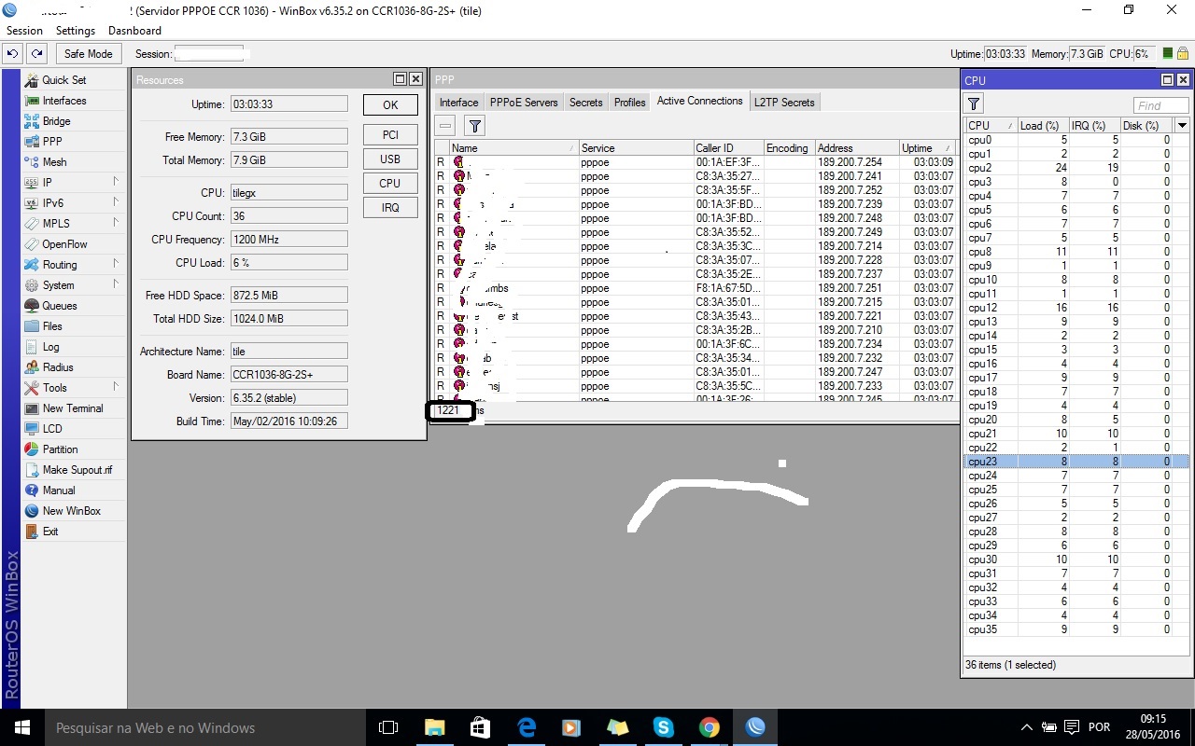Toggle Safe Mode in the toolbar
Viewport: 1195px width, 746px height.
(88, 54)
